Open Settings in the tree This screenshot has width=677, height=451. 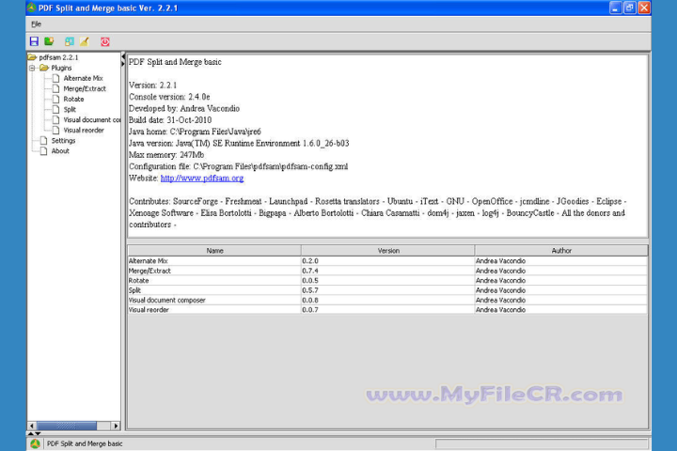[63, 140]
